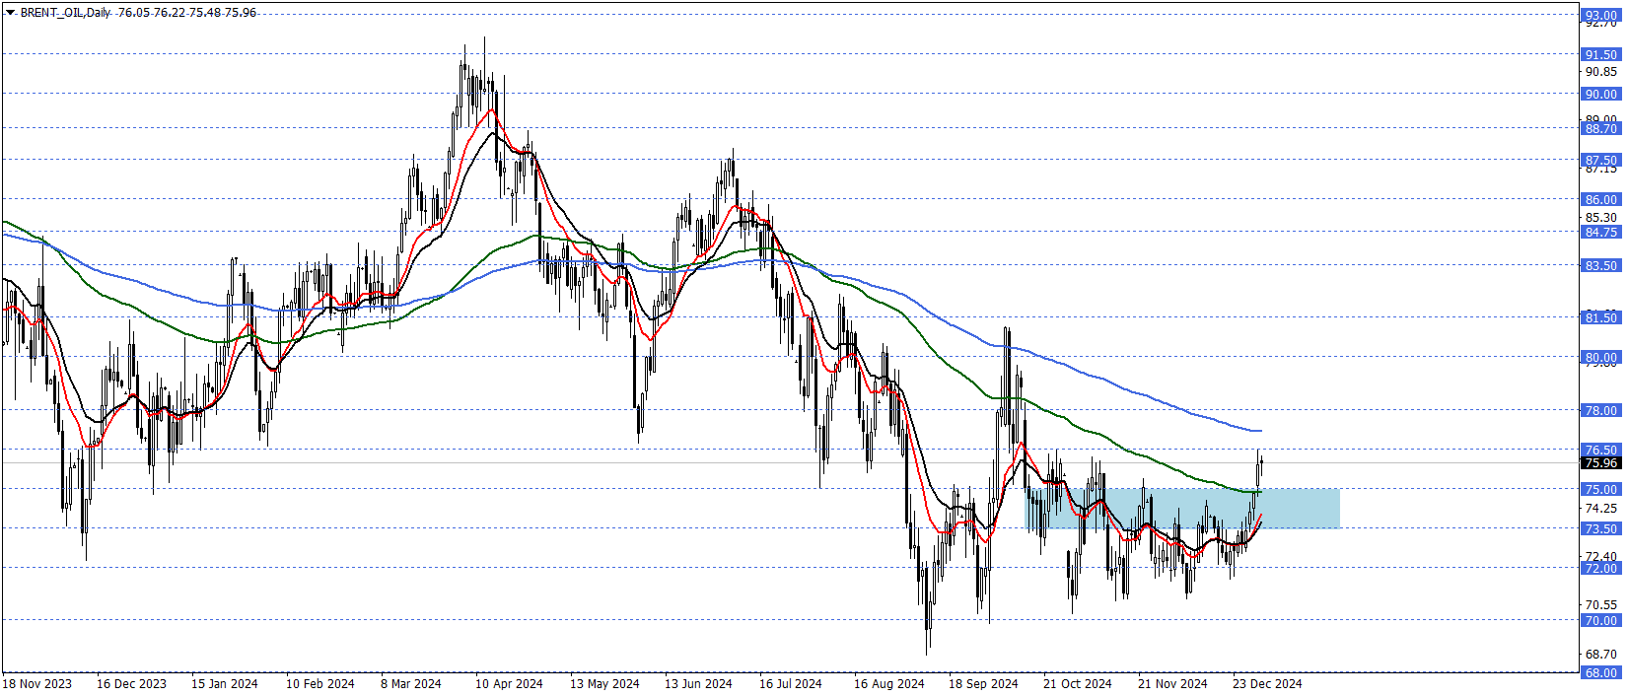The height and width of the screenshot is (696, 1628).
Task: Click the 21 Nov 2024 date label
Action: (1172, 683)
